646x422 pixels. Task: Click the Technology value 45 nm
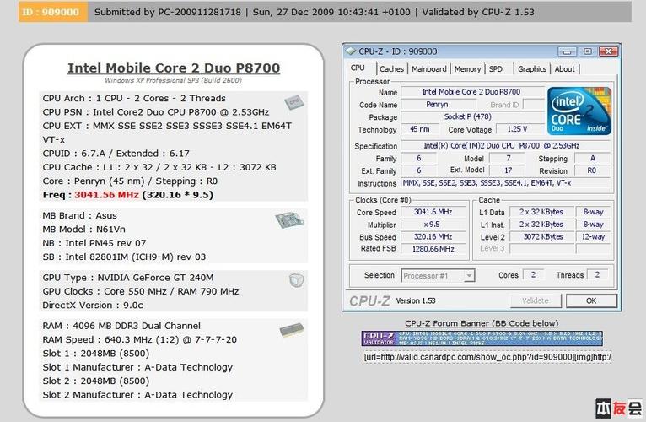coord(419,129)
